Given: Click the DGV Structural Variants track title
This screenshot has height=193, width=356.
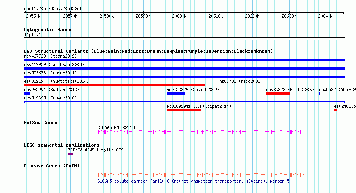Looking at the screenshot, I should pyautogui.click(x=148, y=51).
